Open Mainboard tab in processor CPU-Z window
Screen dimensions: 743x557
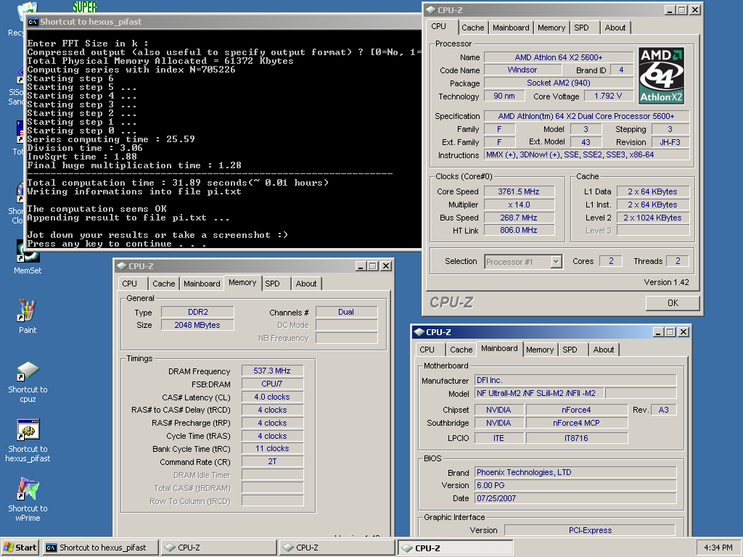click(x=511, y=28)
